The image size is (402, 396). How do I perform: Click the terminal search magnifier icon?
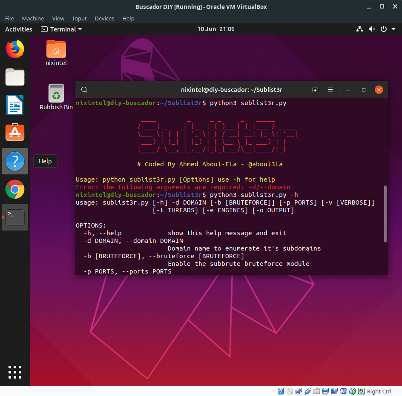point(84,90)
